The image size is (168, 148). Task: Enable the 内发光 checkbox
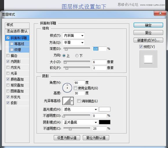tap(8, 67)
